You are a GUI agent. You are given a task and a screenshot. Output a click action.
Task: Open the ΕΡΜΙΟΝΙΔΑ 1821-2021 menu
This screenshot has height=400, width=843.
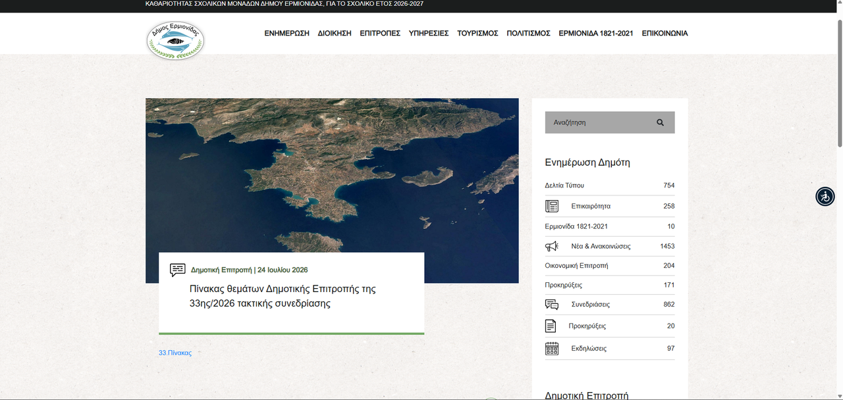(x=596, y=33)
